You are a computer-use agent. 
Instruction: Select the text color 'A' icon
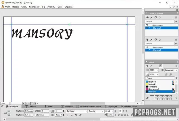point(161,66)
